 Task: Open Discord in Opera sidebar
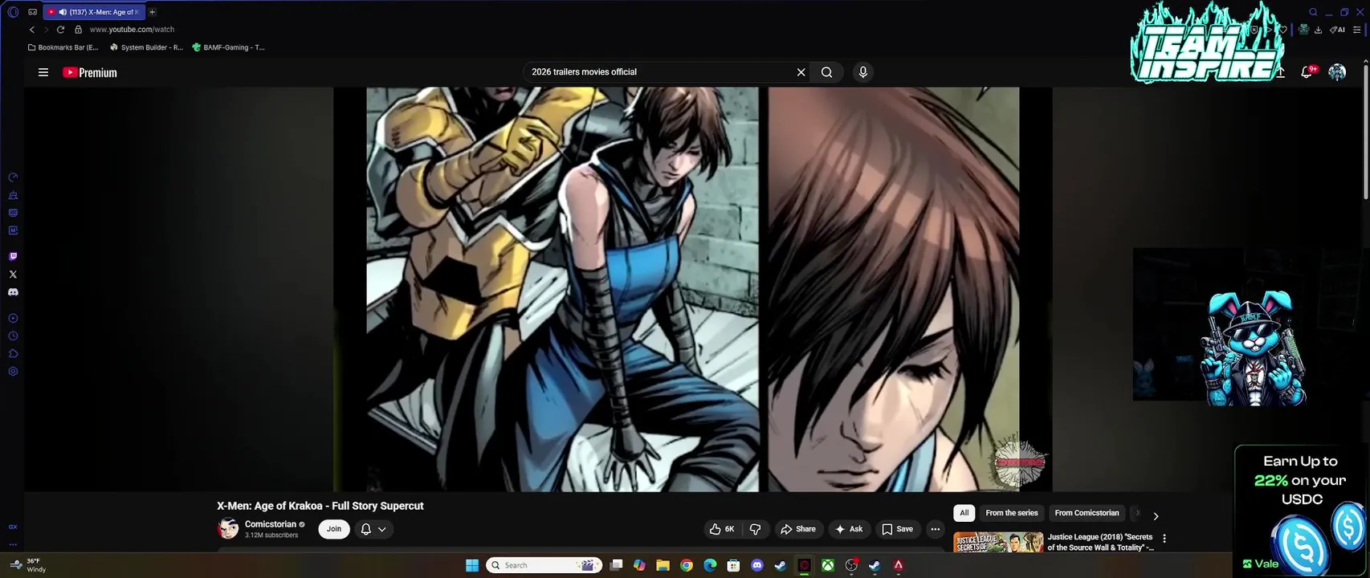pyautogui.click(x=13, y=292)
